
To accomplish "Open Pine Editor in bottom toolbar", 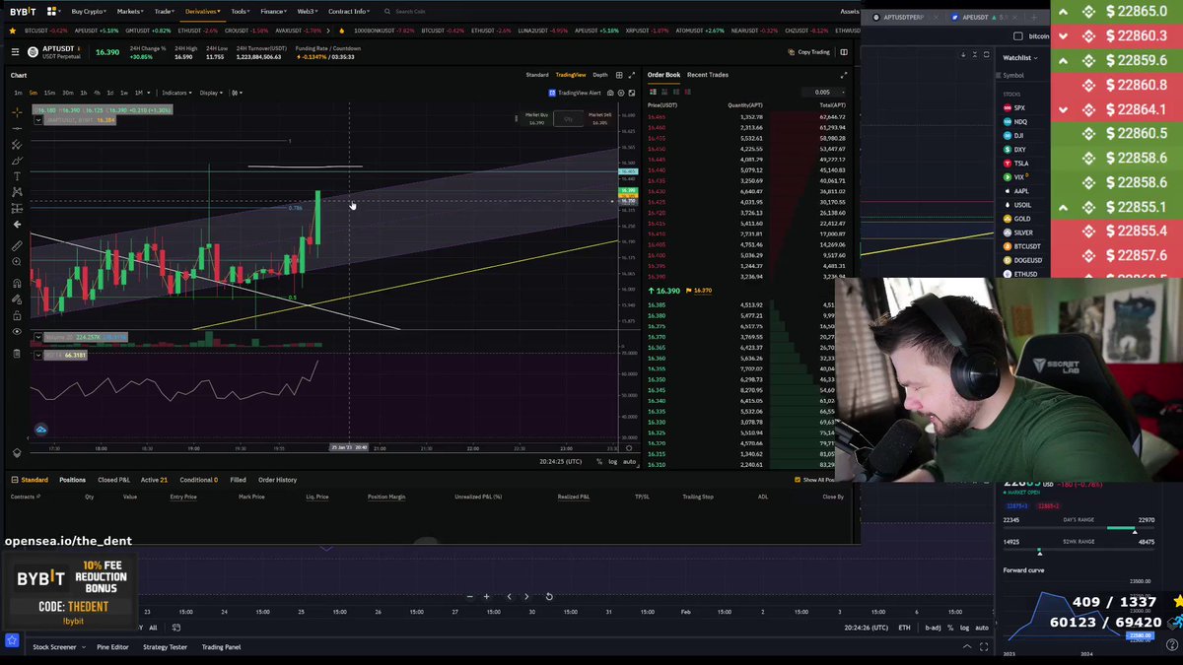I will pos(112,647).
